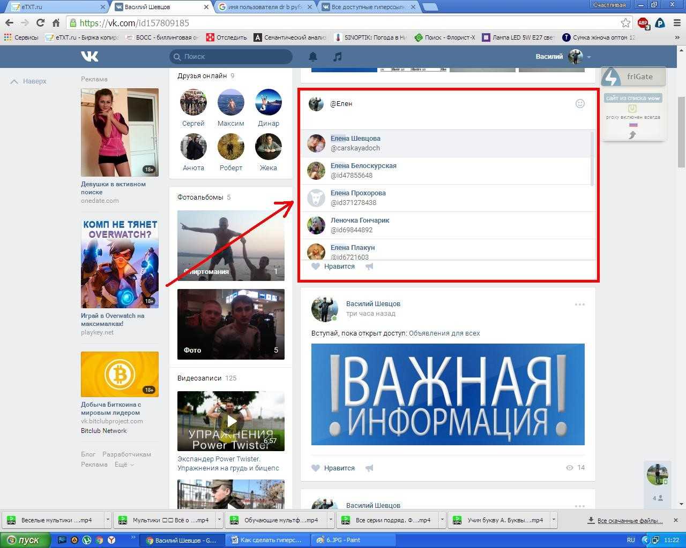
Task: Open the SINOPTIK weather bookmark
Action: (370, 37)
